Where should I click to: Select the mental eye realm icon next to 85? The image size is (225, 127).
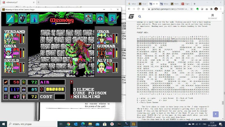(24, 89)
